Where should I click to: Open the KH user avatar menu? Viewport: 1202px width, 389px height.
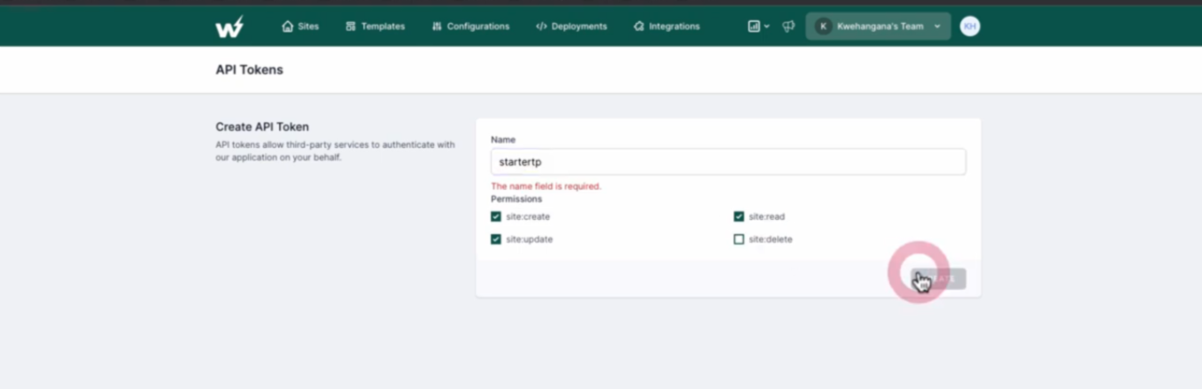tap(970, 27)
